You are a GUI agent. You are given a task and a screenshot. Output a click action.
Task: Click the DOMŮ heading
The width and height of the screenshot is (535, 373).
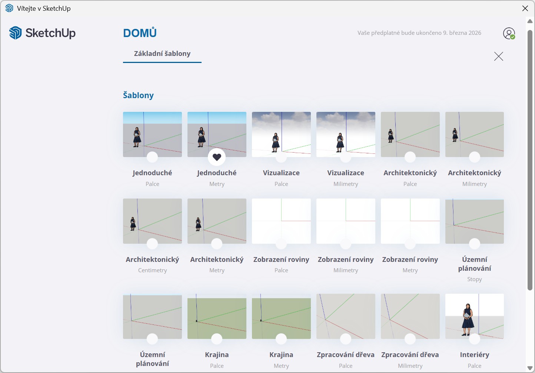click(x=140, y=33)
